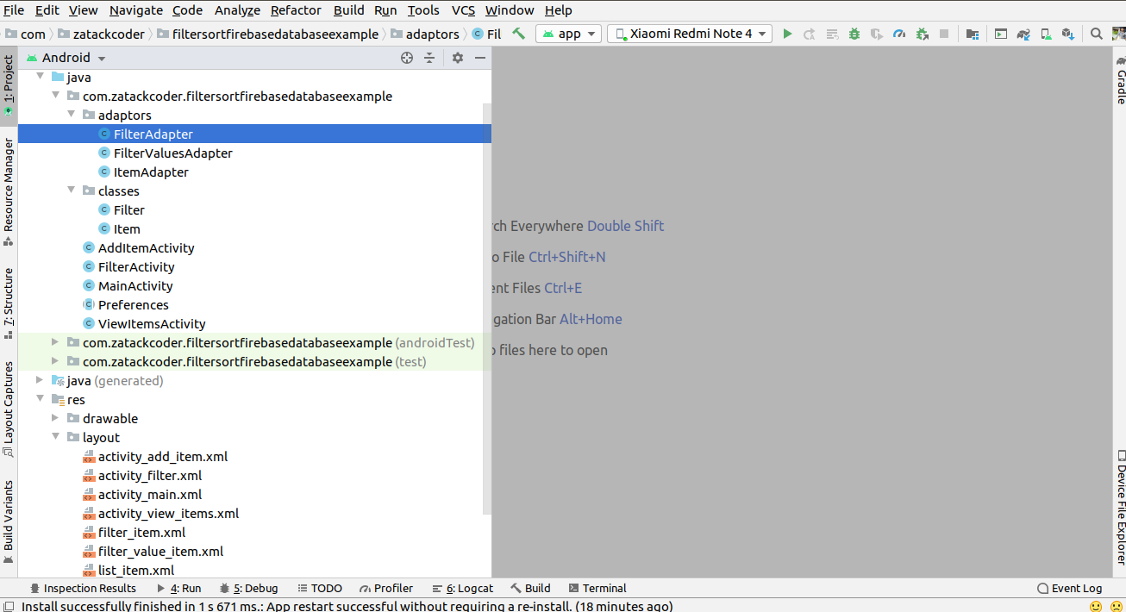The width and height of the screenshot is (1126, 612).
Task: Open the app run configuration dropdown
Action: (568, 34)
